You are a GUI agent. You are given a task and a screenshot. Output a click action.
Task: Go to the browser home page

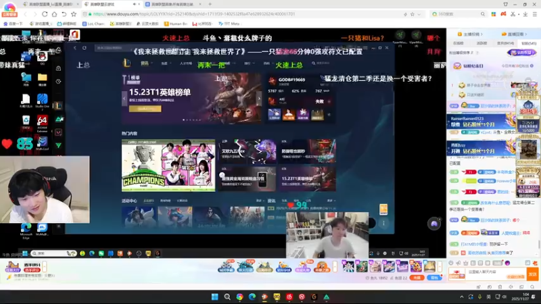click(x=54, y=14)
